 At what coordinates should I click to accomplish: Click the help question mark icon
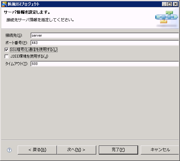coord(9,150)
